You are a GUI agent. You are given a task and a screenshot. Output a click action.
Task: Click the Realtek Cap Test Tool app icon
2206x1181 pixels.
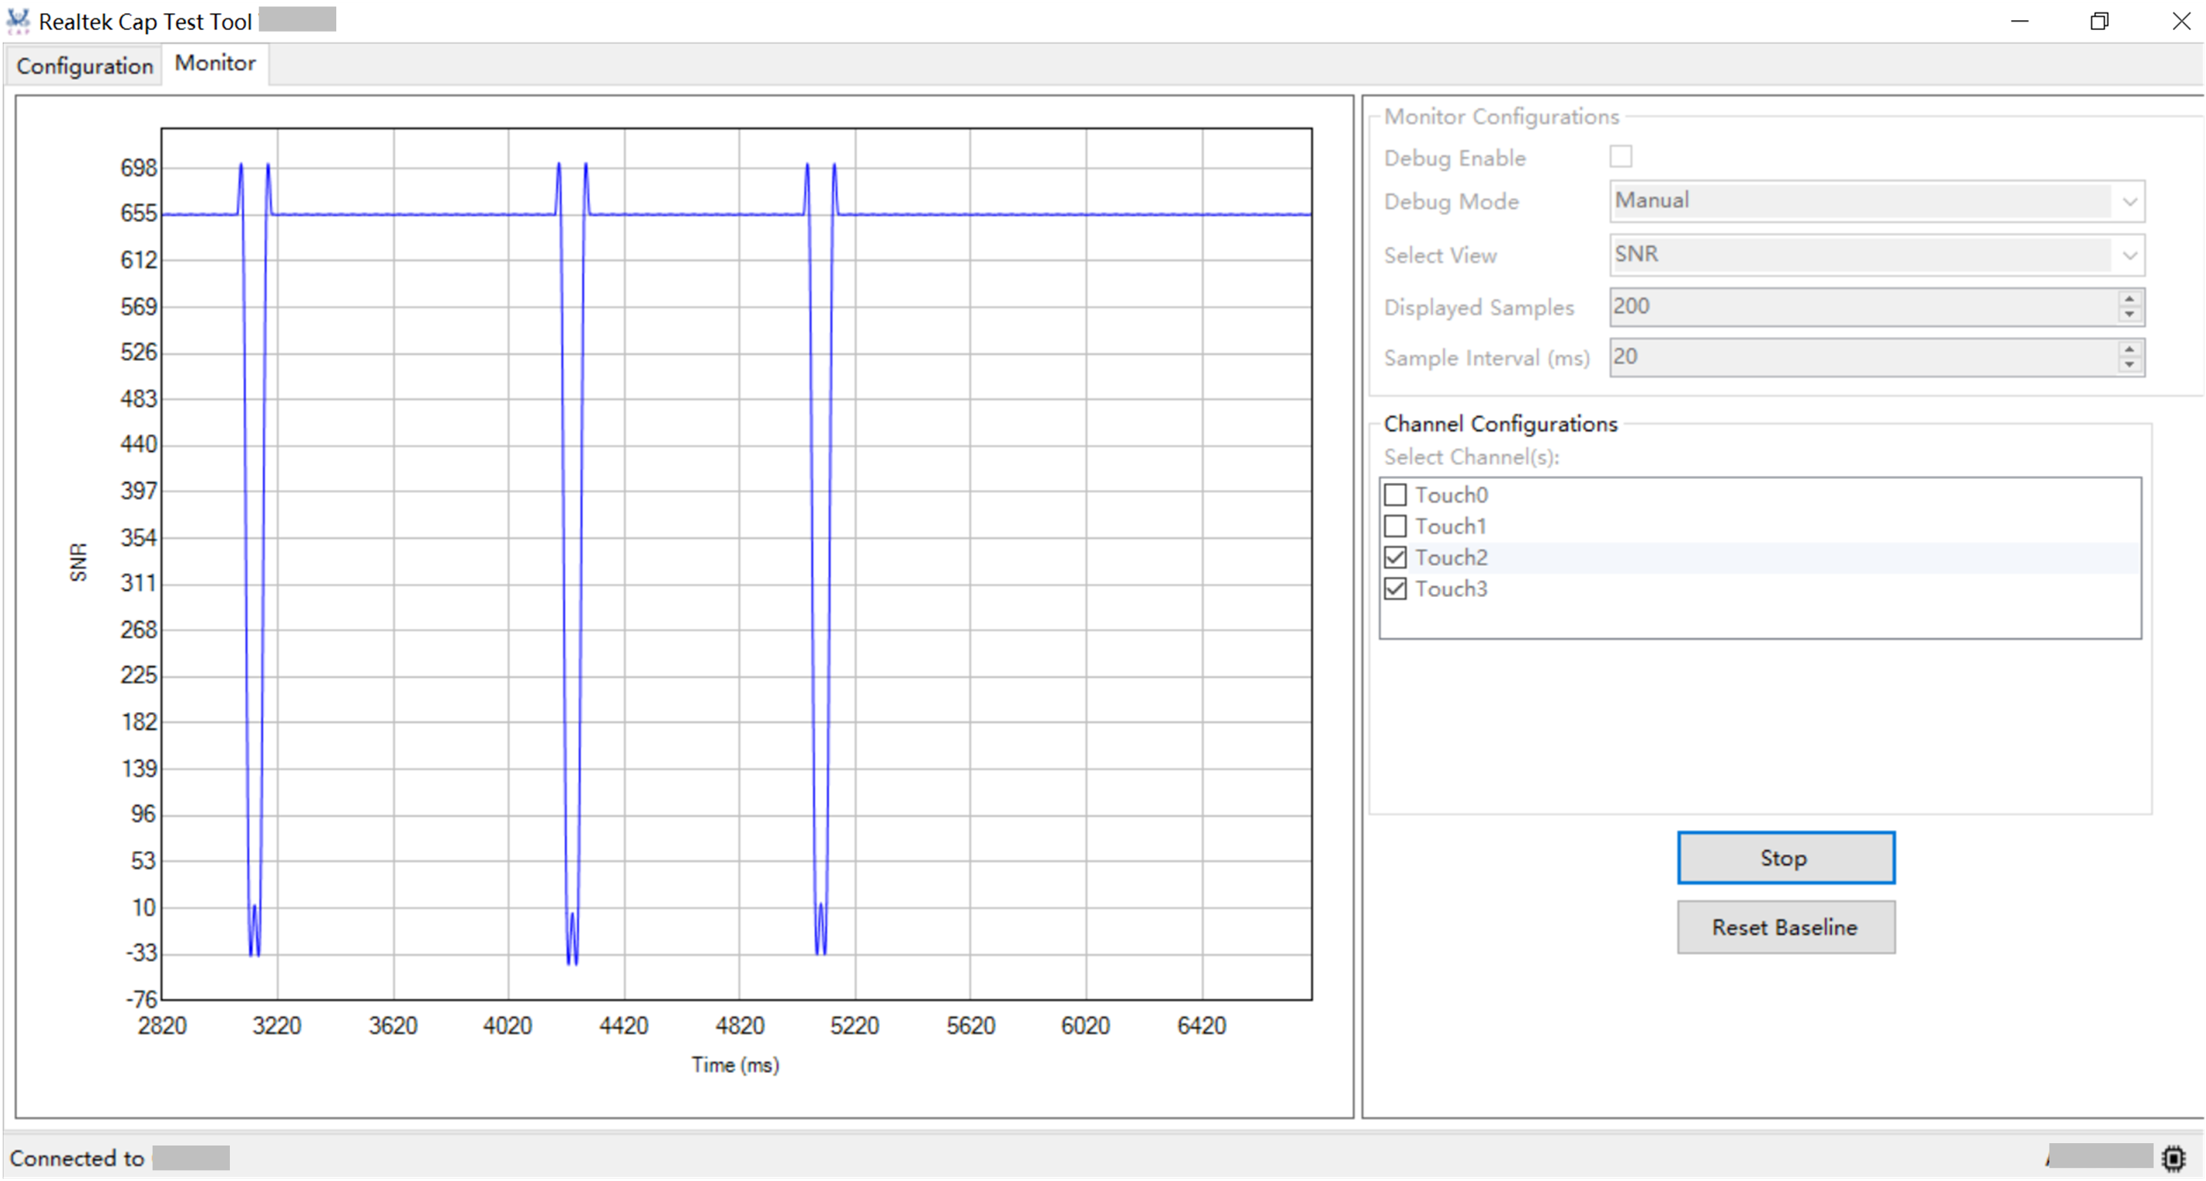point(18,21)
